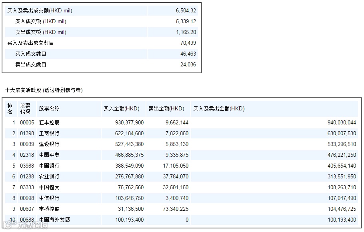Click the 卖出成交额 (HKD mil) label
The width and height of the screenshot is (364, 232).
coord(41,32)
